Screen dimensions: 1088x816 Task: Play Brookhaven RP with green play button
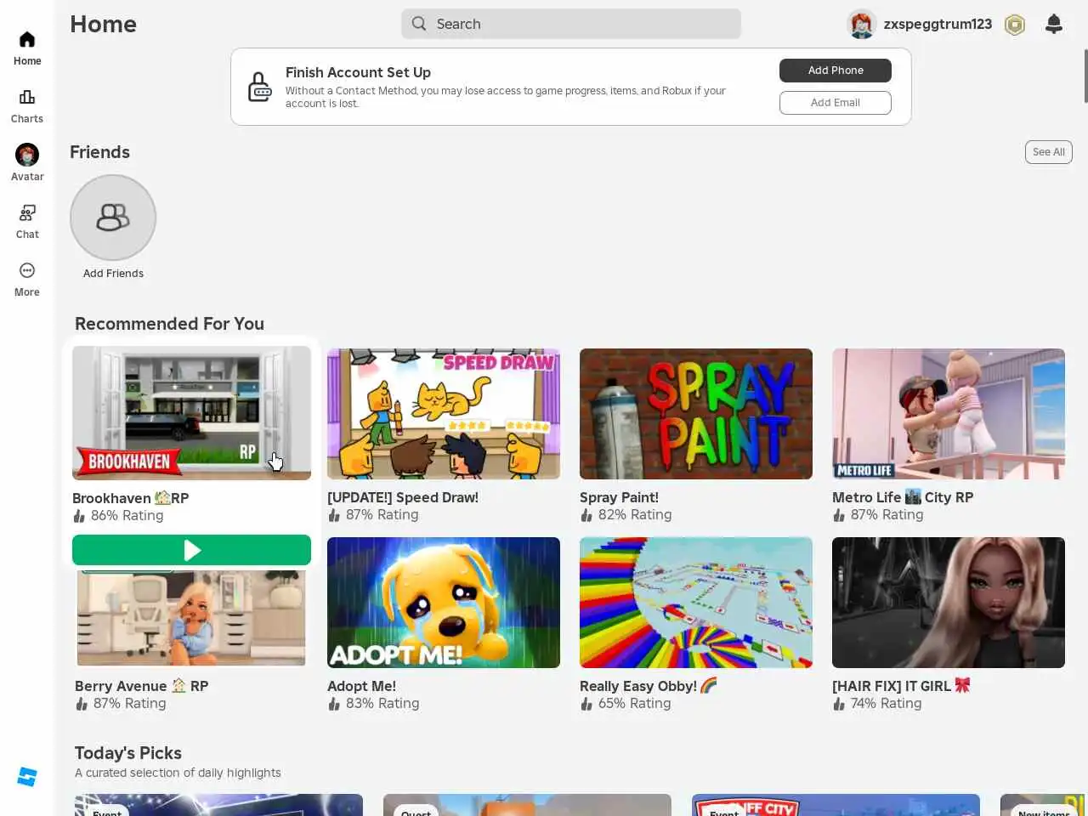pyautogui.click(x=191, y=550)
